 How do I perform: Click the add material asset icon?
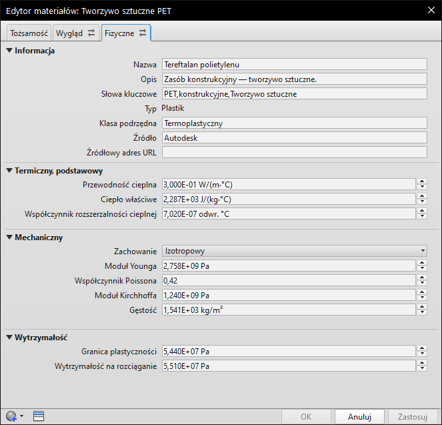point(11,417)
